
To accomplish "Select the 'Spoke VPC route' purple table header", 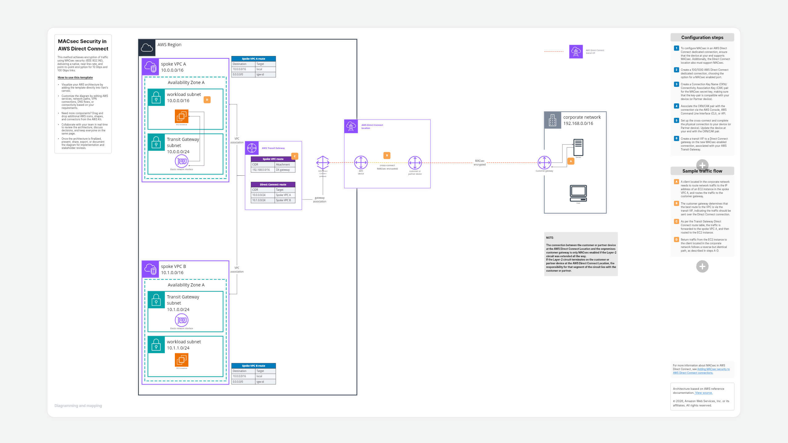I will click(273, 159).
